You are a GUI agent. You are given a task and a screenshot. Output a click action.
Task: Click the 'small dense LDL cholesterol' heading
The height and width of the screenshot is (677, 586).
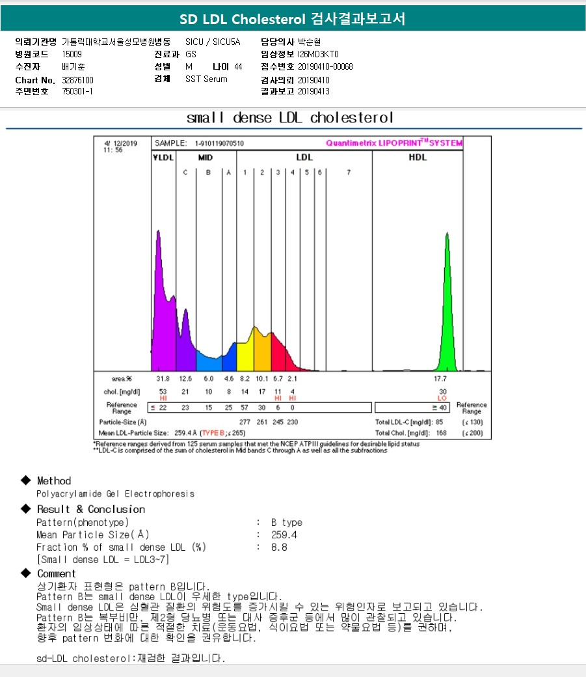point(290,118)
